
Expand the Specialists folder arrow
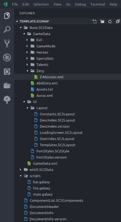27,58
